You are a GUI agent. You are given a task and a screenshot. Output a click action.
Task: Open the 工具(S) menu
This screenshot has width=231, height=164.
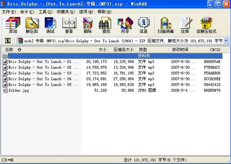(x=45, y=12)
